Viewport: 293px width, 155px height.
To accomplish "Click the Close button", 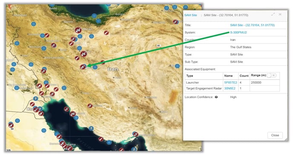I will (275, 135).
